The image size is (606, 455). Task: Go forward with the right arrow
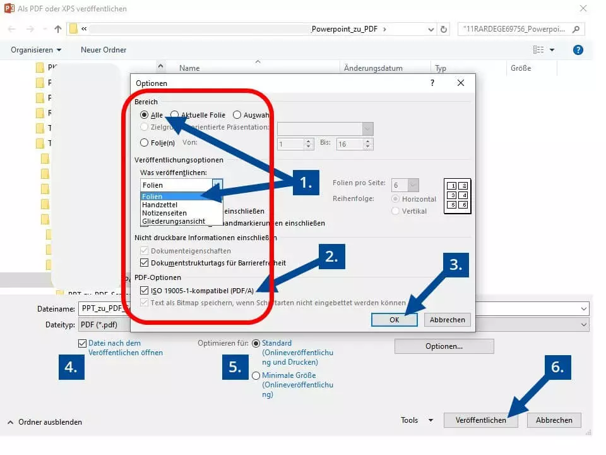(30, 29)
